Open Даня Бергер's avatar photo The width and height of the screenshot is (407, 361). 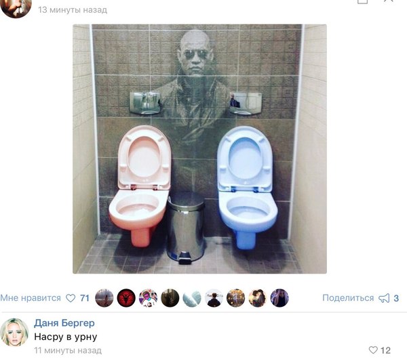click(x=14, y=333)
